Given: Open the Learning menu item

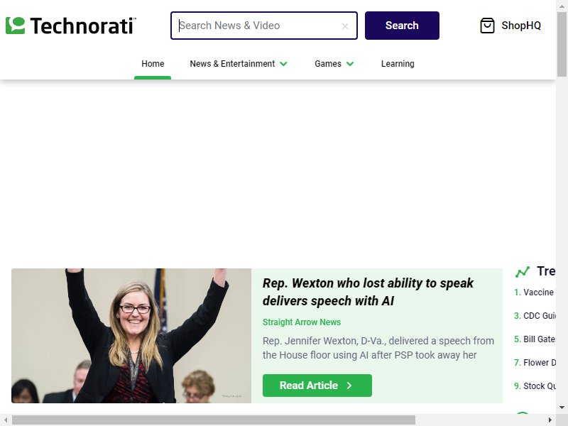Looking at the screenshot, I should (398, 64).
